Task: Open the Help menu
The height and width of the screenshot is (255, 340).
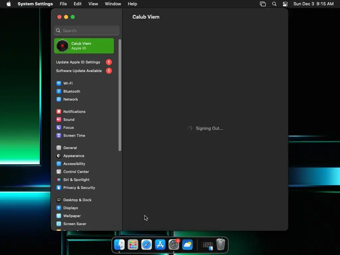Action: pos(132,4)
